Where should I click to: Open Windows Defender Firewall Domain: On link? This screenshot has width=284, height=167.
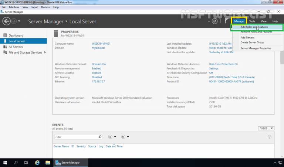(99, 64)
